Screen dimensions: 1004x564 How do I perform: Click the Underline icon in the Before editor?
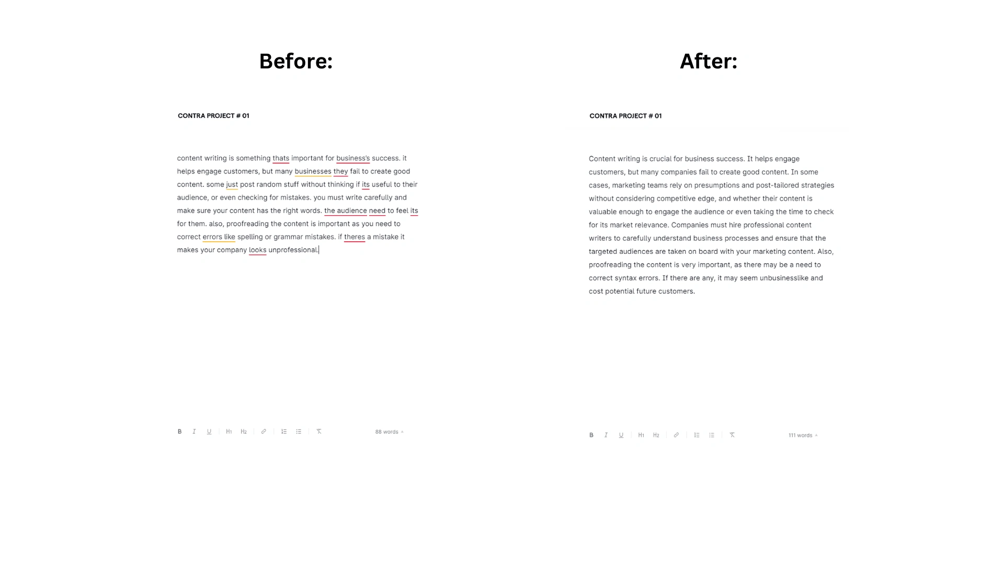click(209, 432)
